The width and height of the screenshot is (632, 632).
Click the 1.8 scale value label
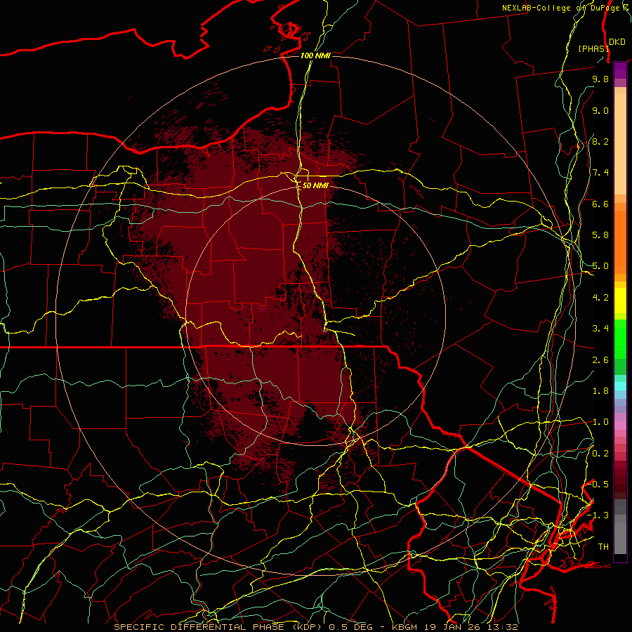coord(600,391)
